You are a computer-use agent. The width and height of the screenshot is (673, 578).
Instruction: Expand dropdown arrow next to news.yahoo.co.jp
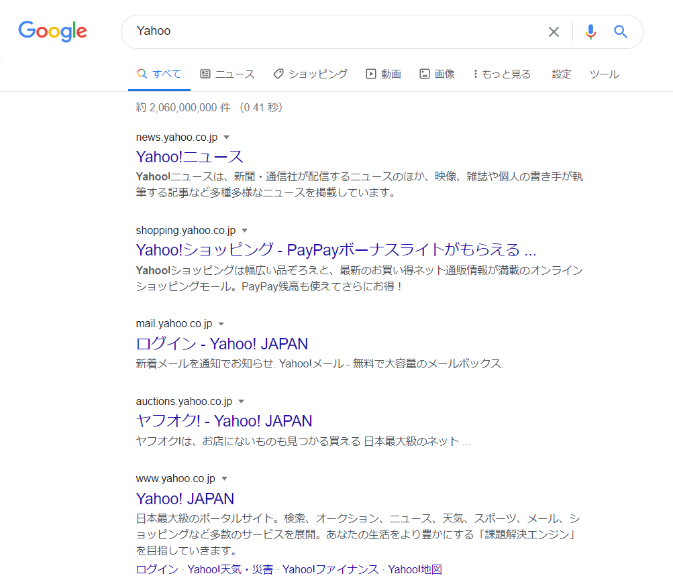(227, 137)
